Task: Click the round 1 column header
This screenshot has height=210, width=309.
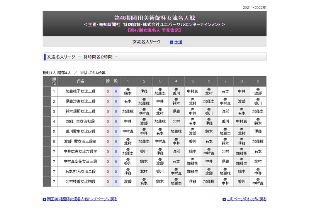Action: (128, 81)
